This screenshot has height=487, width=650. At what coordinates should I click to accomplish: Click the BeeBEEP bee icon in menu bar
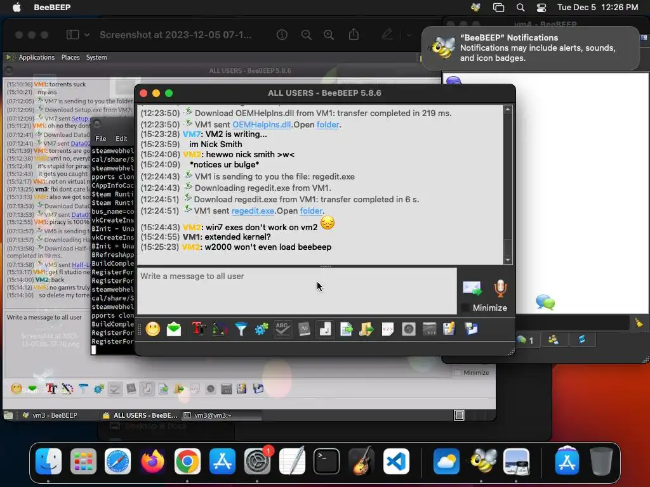click(475, 8)
